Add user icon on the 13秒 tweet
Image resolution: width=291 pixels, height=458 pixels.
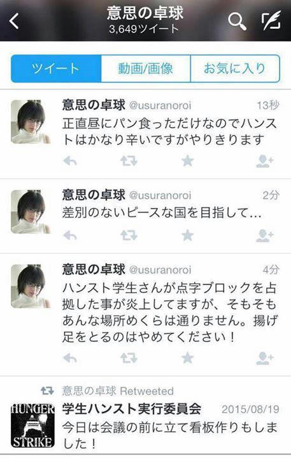pos(265,161)
